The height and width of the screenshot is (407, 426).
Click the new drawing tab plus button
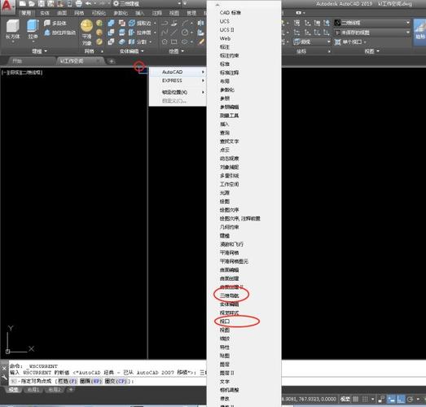[112, 61]
